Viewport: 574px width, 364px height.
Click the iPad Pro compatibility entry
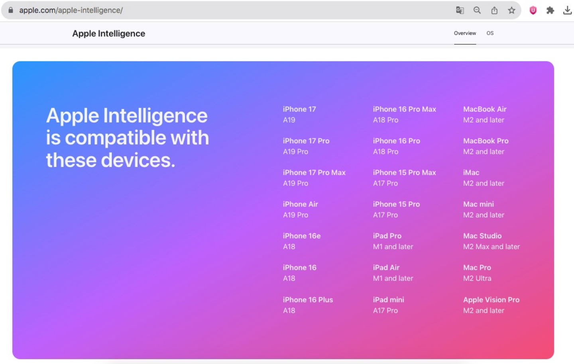coord(387,235)
